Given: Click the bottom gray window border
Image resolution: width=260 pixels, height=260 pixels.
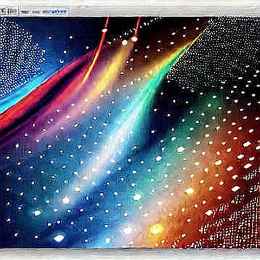Looking at the screenshot, I should tap(130, 254).
